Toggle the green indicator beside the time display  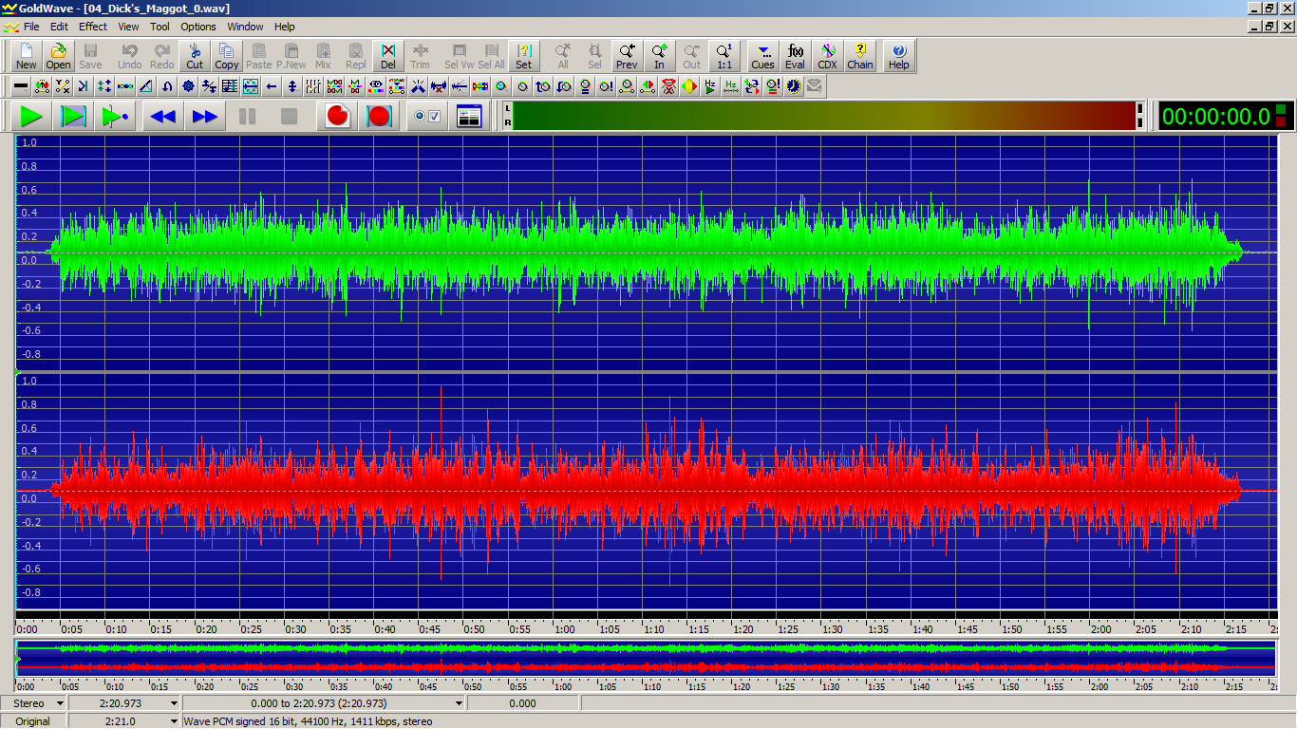point(1281,110)
